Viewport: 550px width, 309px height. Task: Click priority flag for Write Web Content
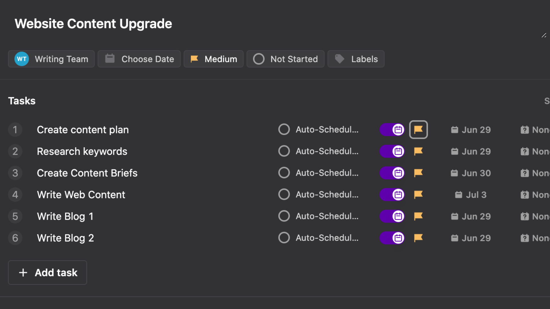418,195
